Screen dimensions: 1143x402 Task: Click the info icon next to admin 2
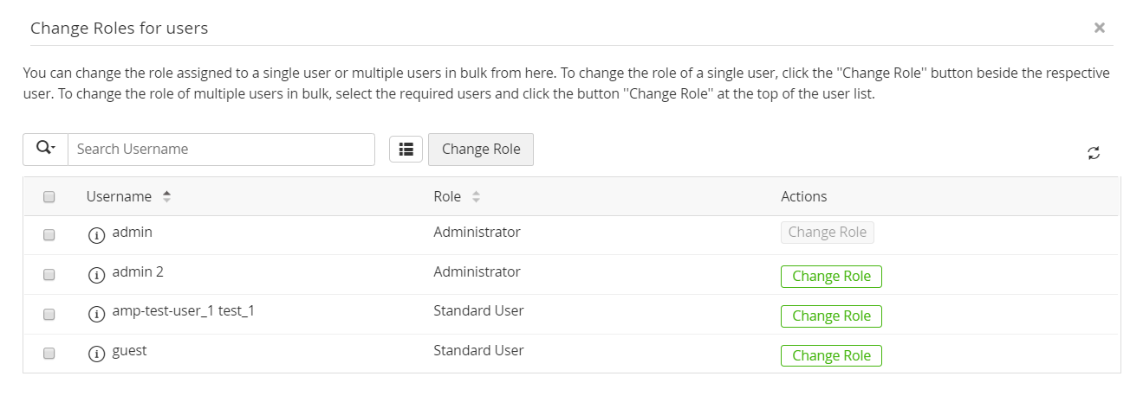(97, 275)
